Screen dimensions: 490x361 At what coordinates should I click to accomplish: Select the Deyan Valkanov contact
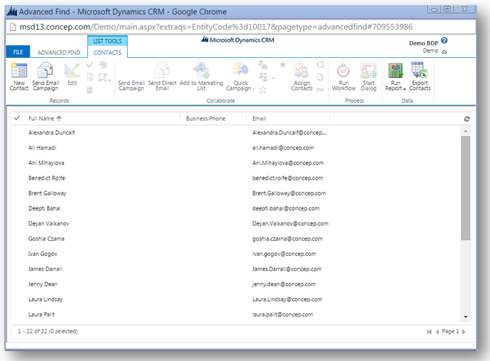pyautogui.click(x=48, y=223)
